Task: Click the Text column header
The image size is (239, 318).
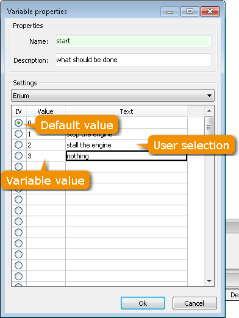Action: pyautogui.click(x=126, y=111)
